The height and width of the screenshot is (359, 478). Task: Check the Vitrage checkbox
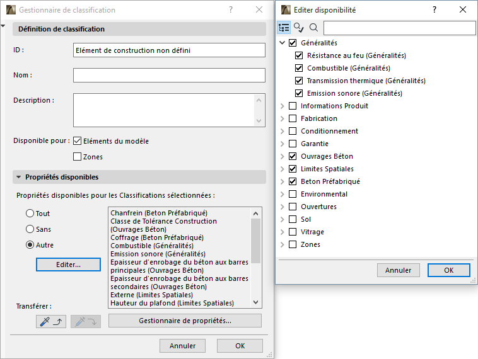(x=293, y=232)
